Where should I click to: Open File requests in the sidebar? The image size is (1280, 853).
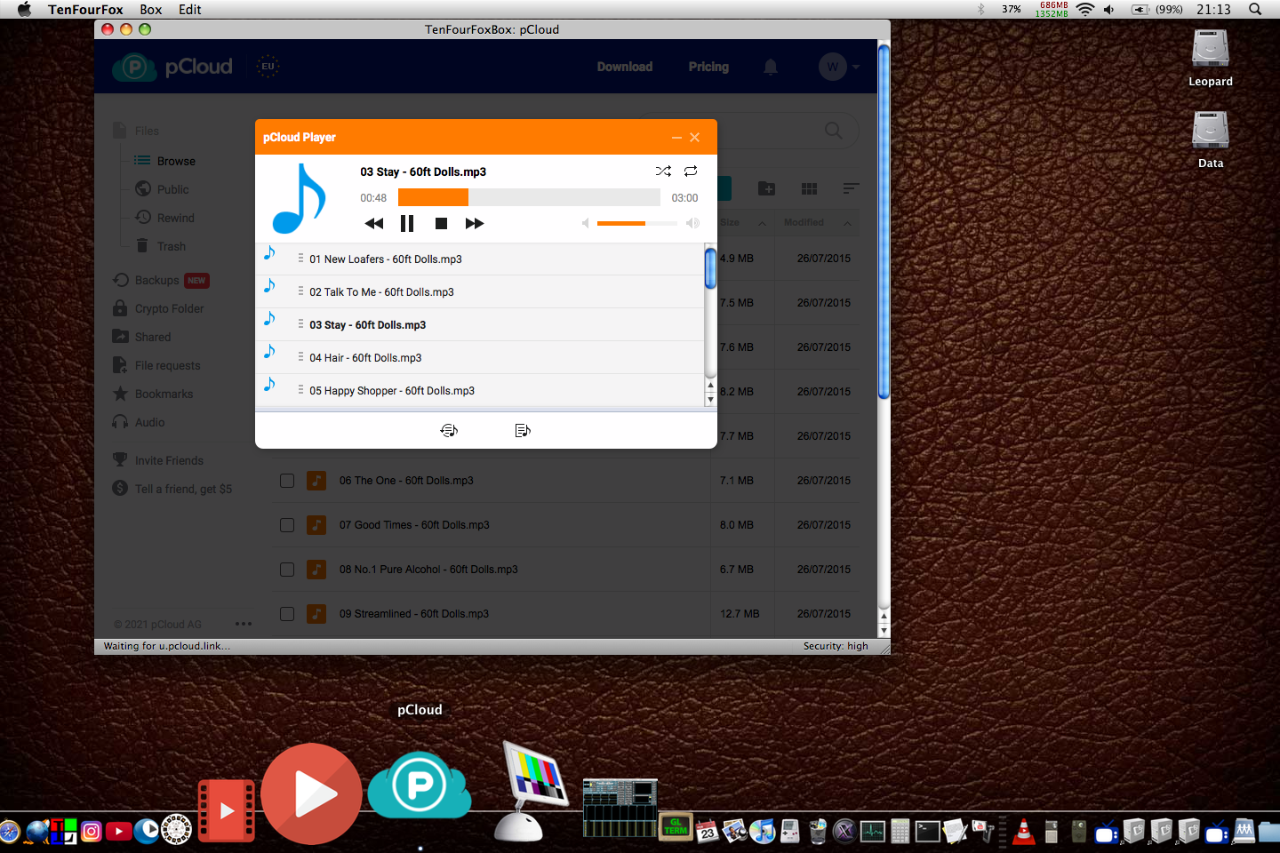[x=167, y=365]
